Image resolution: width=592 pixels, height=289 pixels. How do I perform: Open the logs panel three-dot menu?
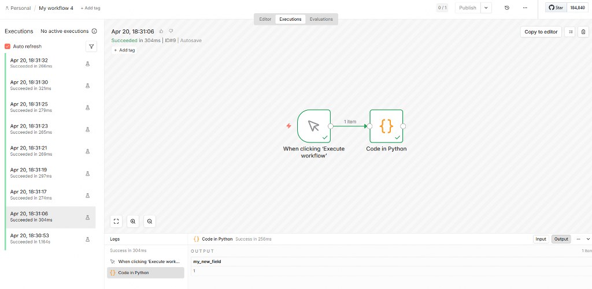tap(578, 239)
